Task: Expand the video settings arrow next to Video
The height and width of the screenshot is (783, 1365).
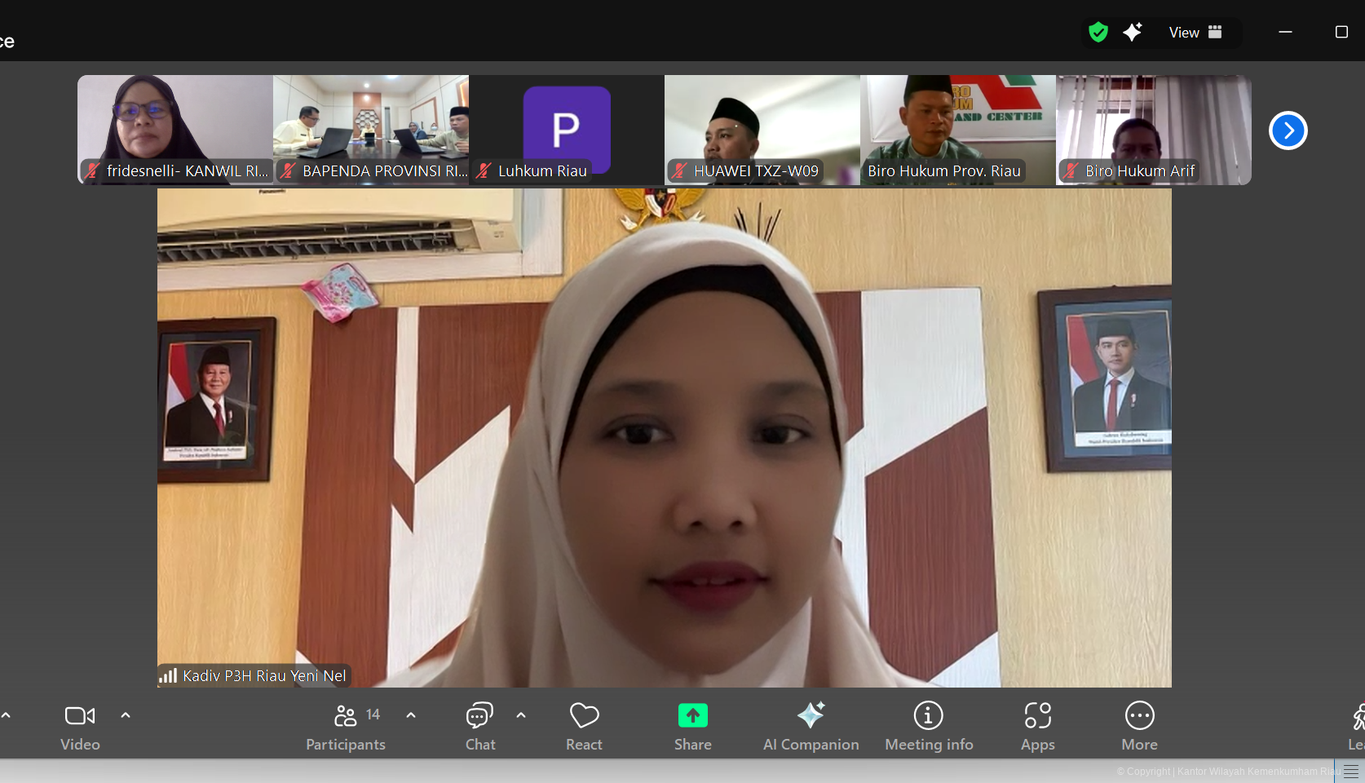Action: click(126, 715)
